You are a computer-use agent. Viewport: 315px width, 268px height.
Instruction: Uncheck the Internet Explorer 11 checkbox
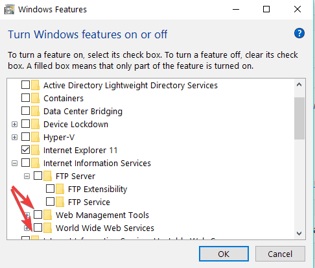[25, 150]
